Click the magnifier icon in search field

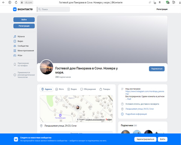[x=40, y=9]
